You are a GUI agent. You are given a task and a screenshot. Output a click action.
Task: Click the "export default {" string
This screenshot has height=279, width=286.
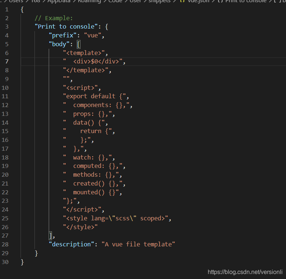click(94, 96)
